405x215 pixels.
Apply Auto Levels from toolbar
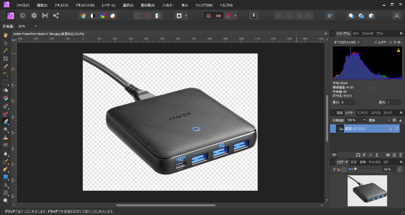click(x=83, y=16)
